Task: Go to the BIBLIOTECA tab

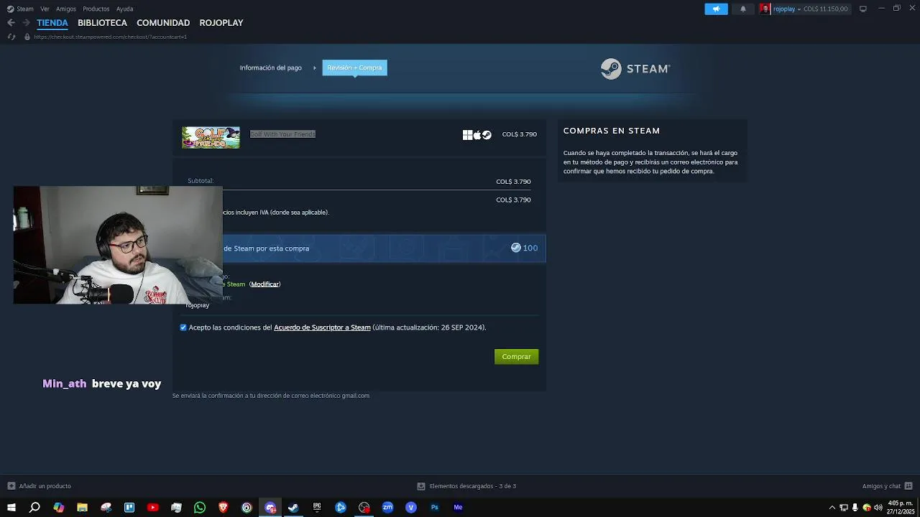Action: click(102, 23)
